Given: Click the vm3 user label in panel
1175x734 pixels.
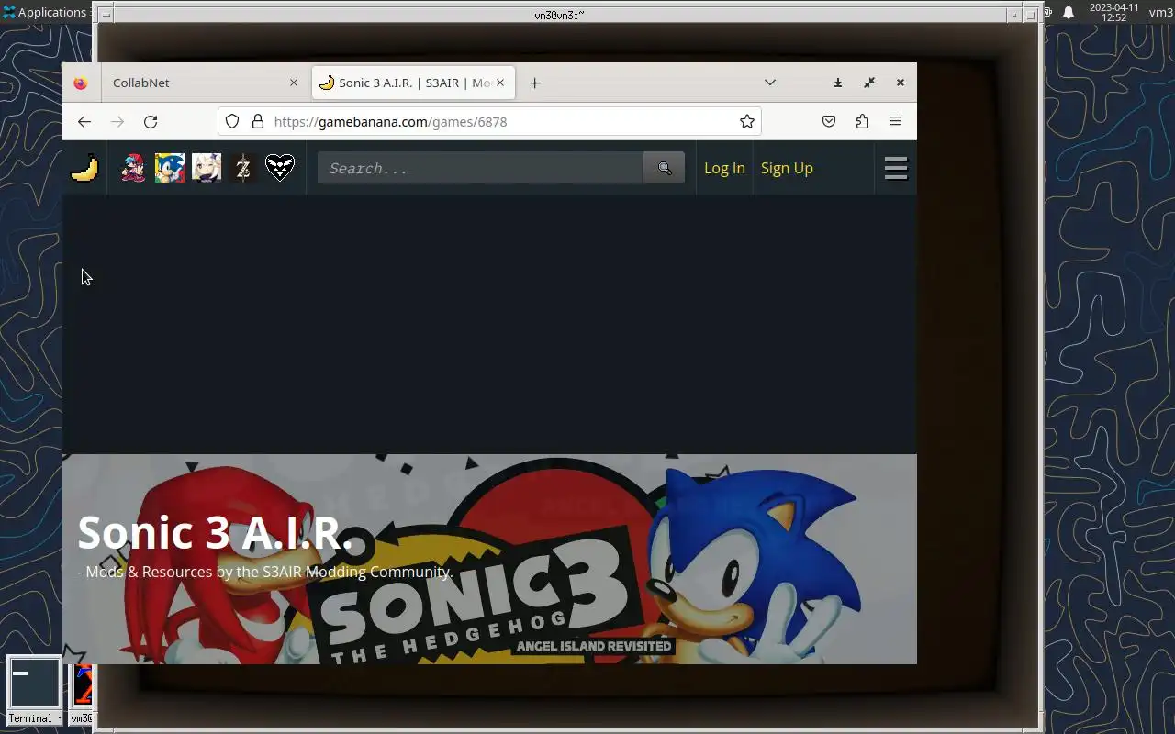Looking at the screenshot, I should click(x=1160, y=12).
